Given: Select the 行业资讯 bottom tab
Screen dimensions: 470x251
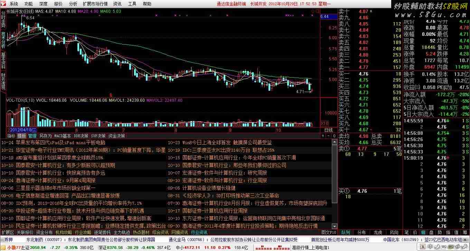Looking at the screenshot, I should (x=199, y=232).
